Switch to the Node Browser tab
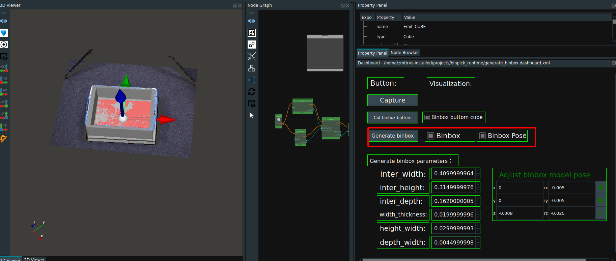The width and height of the screenshot is (616, 261). tap(405, 53)
